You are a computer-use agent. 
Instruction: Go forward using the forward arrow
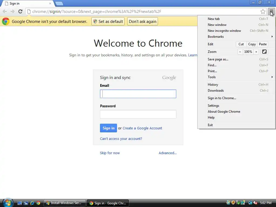[x=12, y=12]
